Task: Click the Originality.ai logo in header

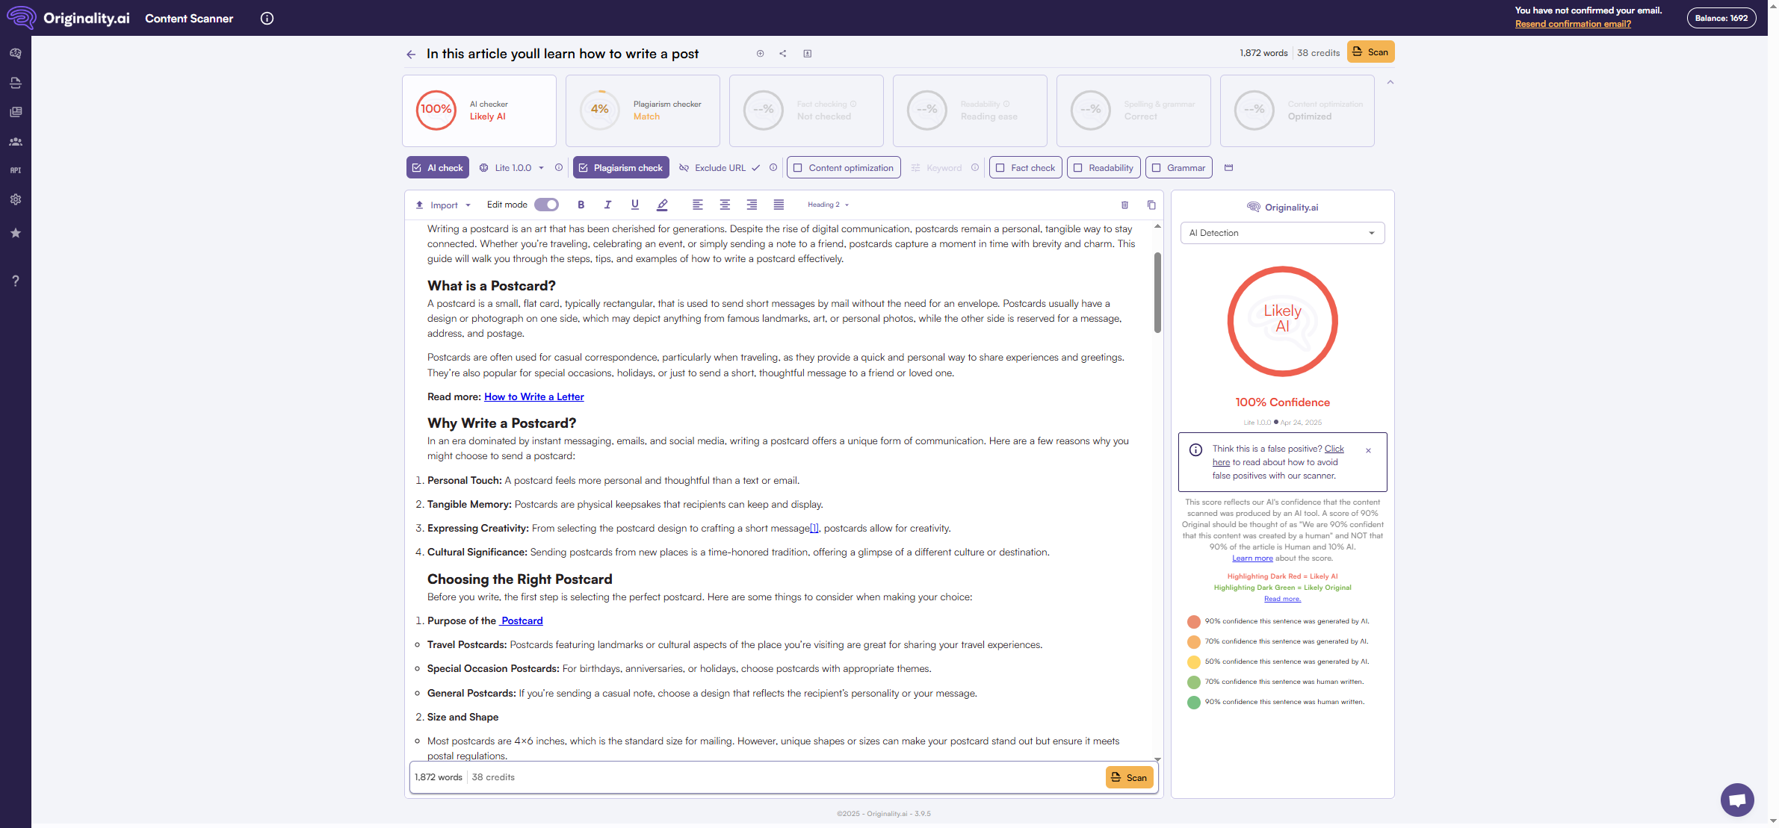Action: click(x=68, y=18)
